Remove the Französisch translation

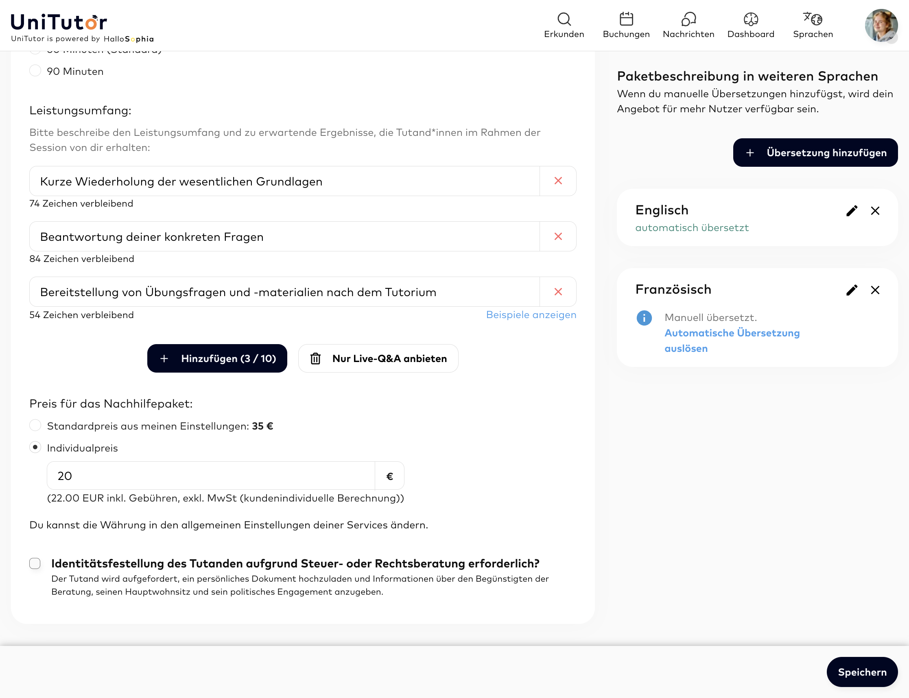(x=875, y=290)
